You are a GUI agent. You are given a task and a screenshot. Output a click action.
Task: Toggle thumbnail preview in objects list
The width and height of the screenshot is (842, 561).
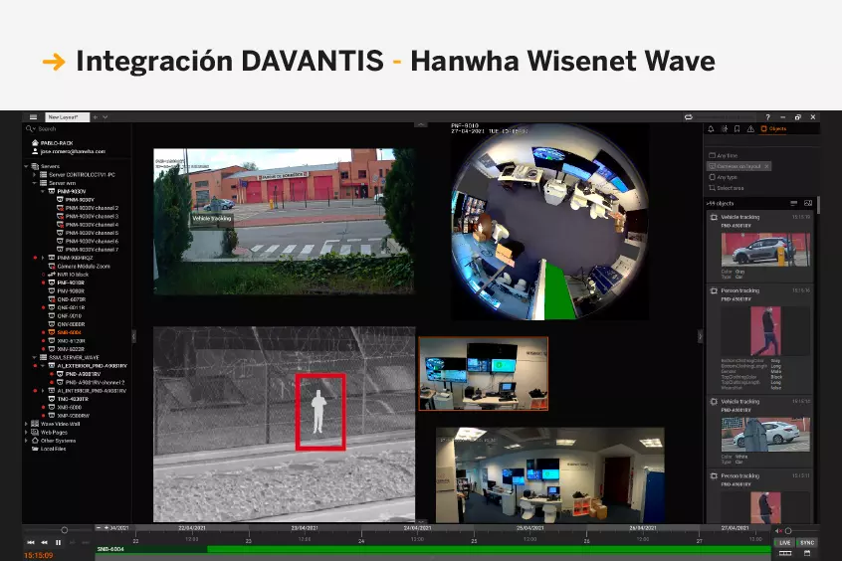pyautogui.click(x=807, y=203)
